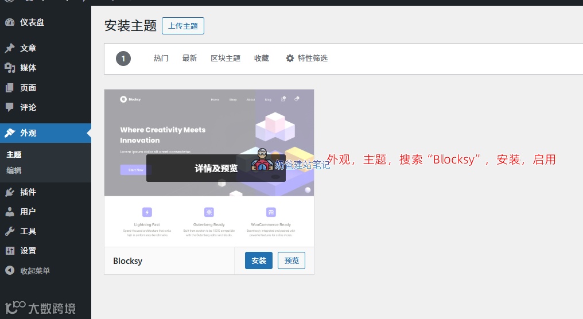Click the Tools wrench icon (工具)
The width and height of the screenshot is (583, 319).
coord(10,231)
